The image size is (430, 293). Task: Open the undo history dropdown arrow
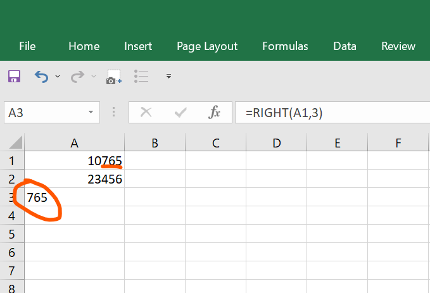[x=58, y=76]
